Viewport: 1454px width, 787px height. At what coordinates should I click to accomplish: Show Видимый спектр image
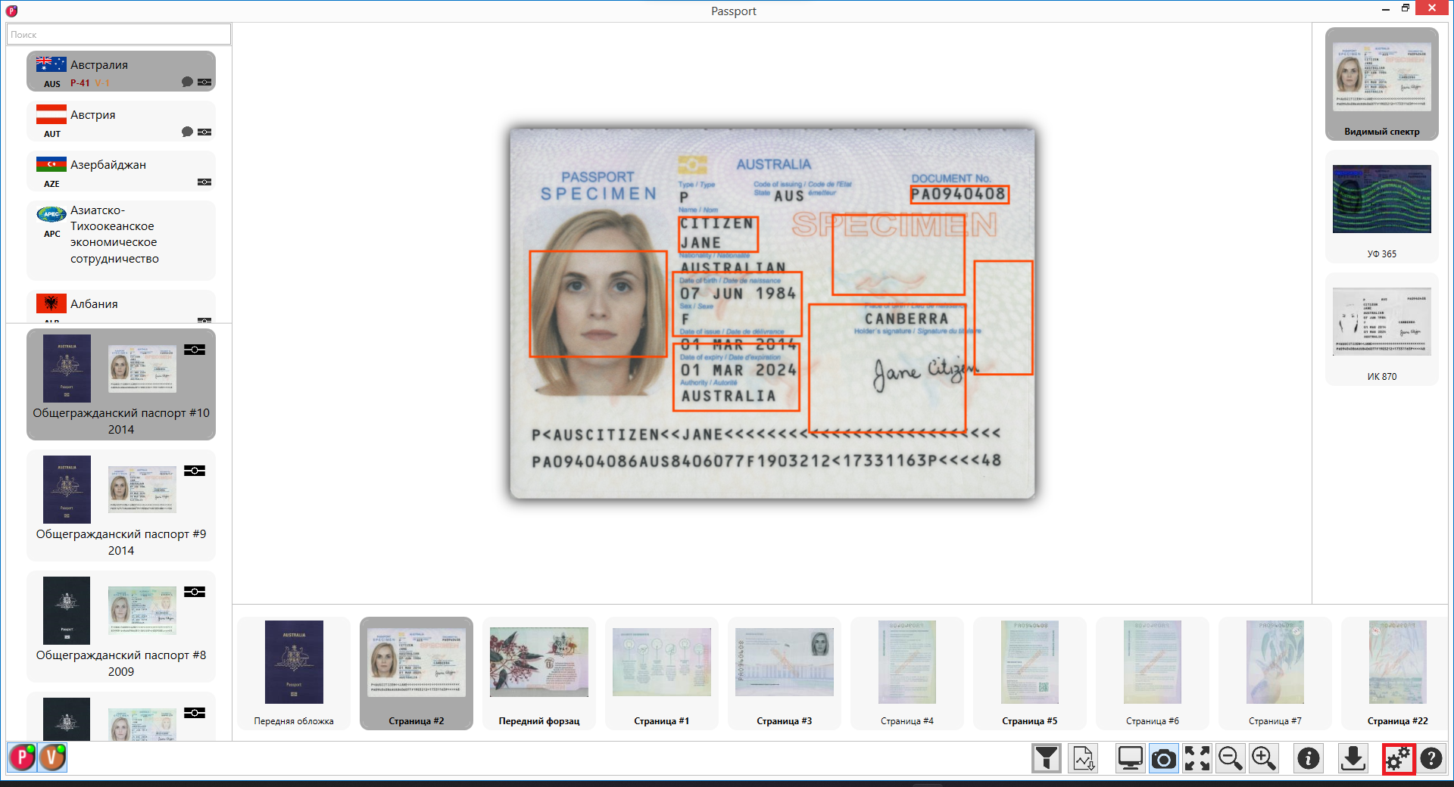1382,84
